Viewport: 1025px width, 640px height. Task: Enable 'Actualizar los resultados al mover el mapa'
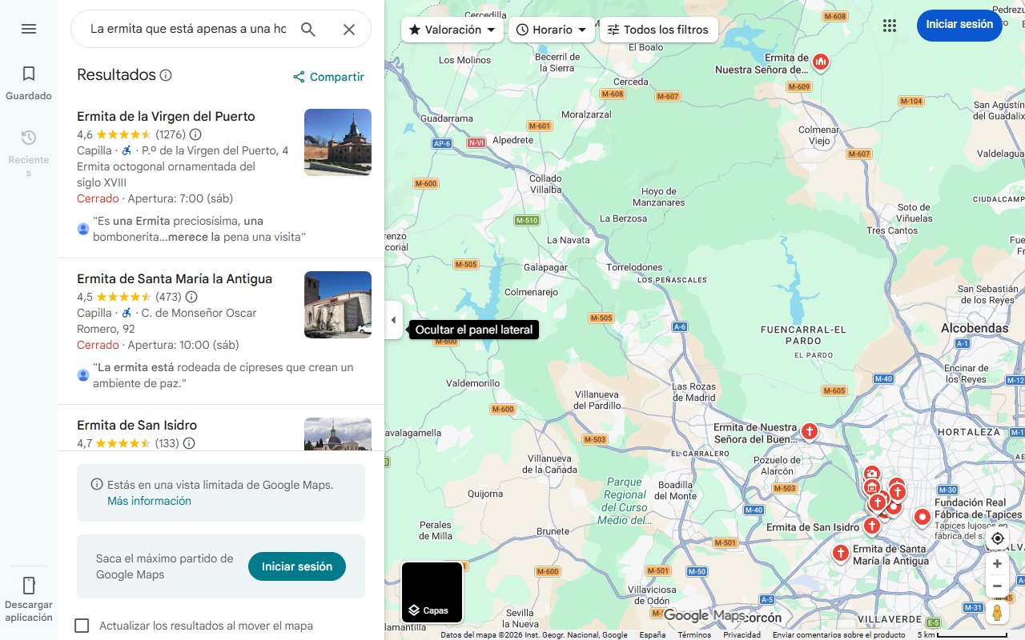click(82, 626)
